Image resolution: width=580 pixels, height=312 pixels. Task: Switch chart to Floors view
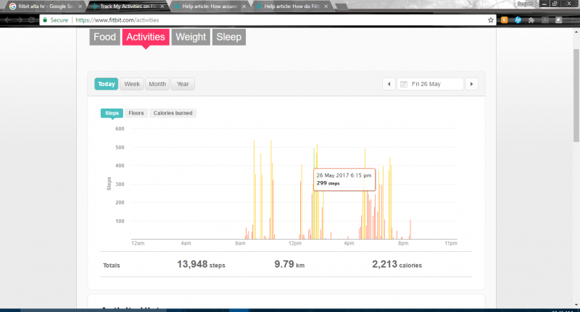(136, 113)
